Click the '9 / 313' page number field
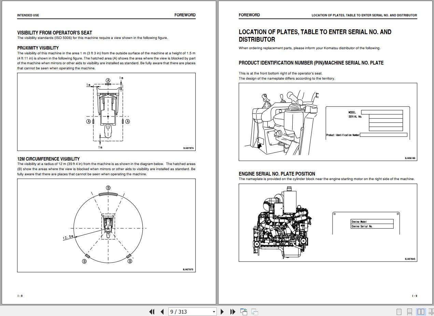The height and width of the screenshot is (316, 434). 190,312
